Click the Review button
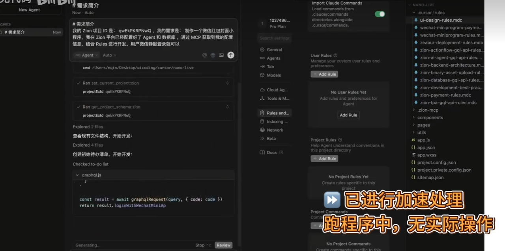 click(223, 245)
